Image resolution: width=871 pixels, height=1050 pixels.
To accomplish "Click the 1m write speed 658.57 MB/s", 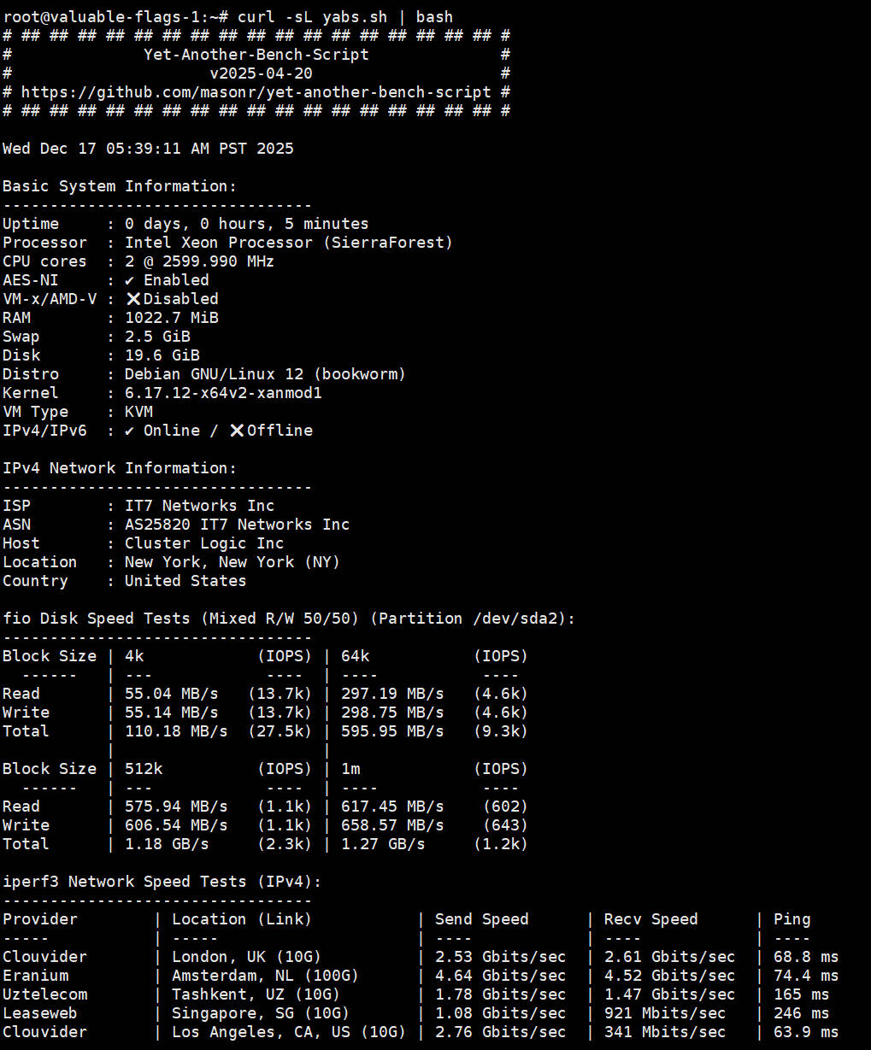I will [392, 825].
